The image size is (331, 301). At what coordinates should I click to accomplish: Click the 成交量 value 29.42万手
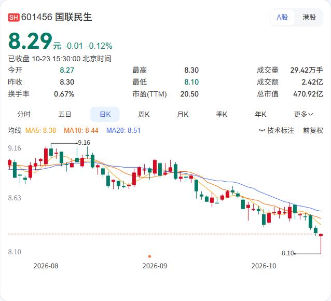coord(307,70)
